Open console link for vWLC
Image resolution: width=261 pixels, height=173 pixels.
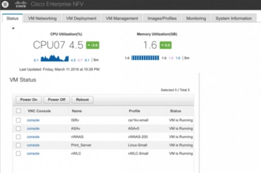coord(33,153)
